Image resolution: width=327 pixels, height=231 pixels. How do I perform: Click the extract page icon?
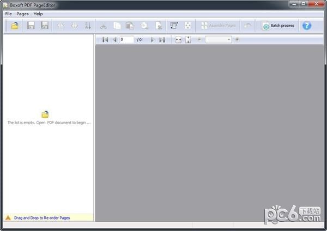159,26
